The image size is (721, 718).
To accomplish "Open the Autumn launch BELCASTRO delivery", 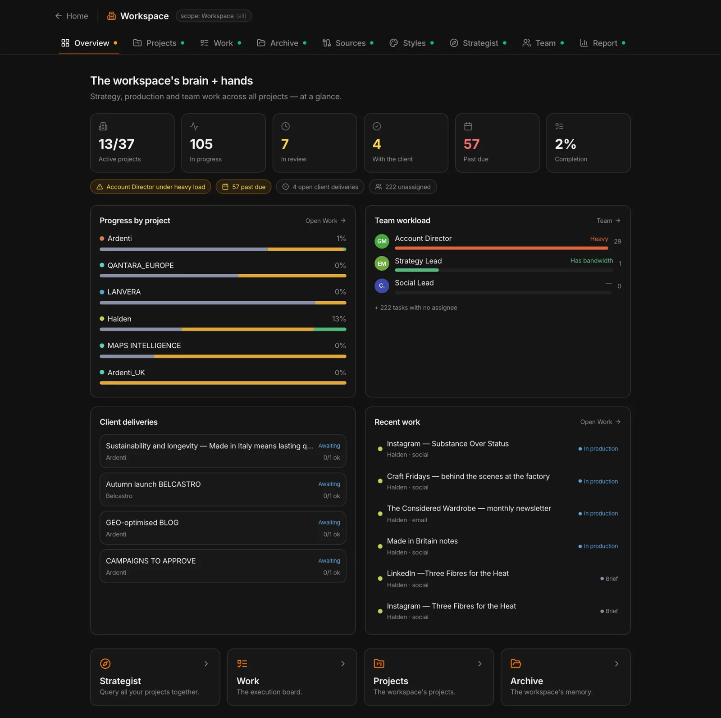I will pos(223,489).
